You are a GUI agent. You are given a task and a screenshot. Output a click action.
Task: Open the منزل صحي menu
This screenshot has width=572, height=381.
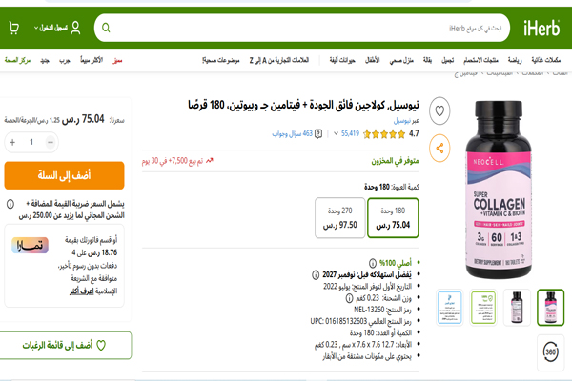[401, 60]
